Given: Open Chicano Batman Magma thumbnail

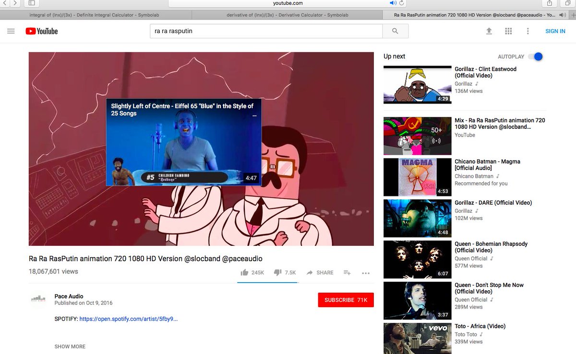Looking at the screenshot, I should point(418,177).
